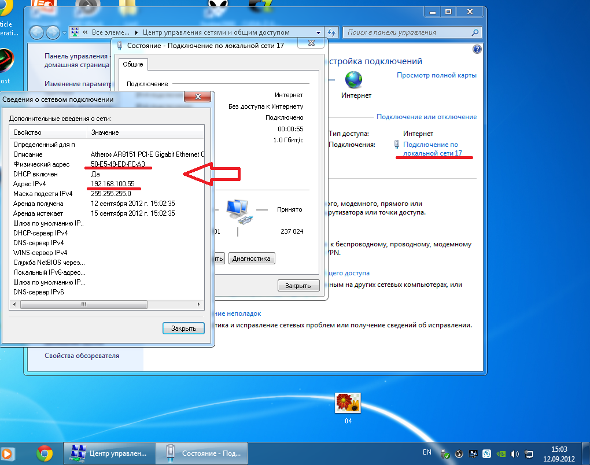Viewport: 590px width, 465px height.
Task: Open the recent pages dropdown beside navigation arrows
Action: click(x=64, y=33)
